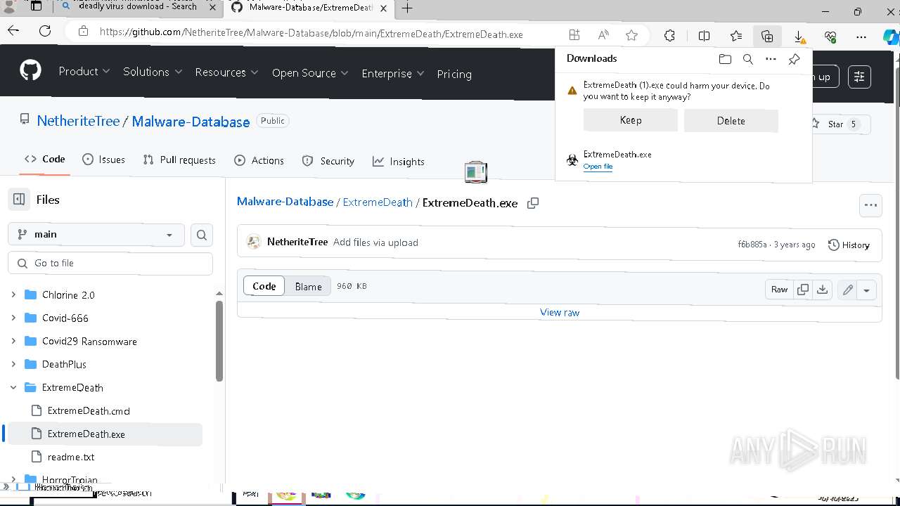Click view site information lock icon
900x506 pixels.
pos(83,32)
